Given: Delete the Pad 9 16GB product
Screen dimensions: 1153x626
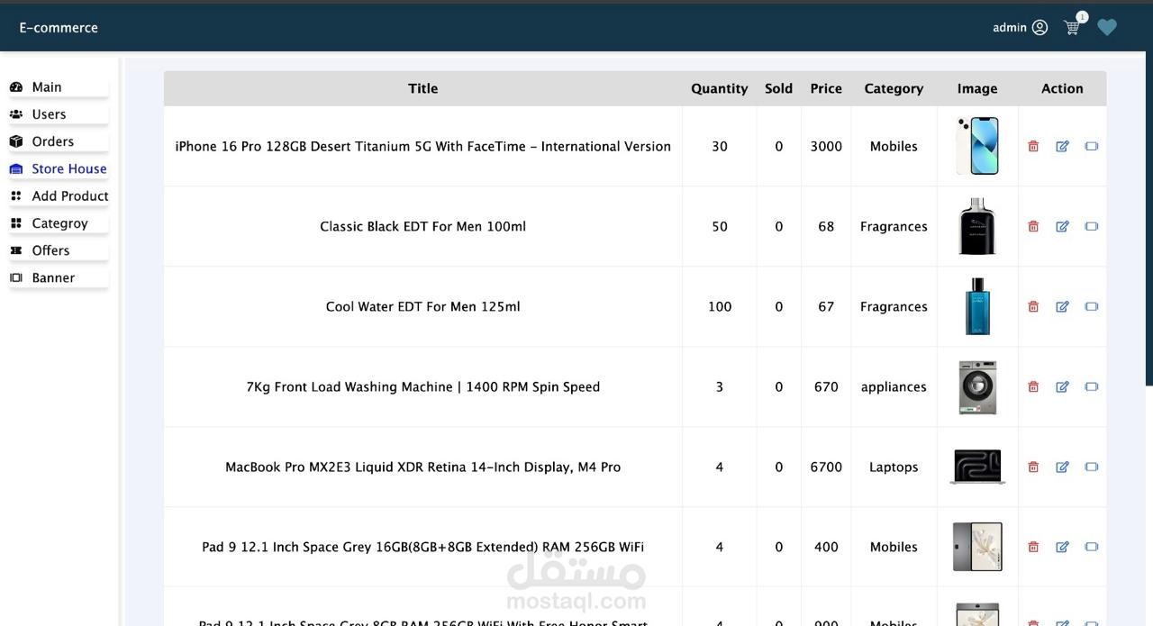Looking at the screenshot, I should point(1033,547).
